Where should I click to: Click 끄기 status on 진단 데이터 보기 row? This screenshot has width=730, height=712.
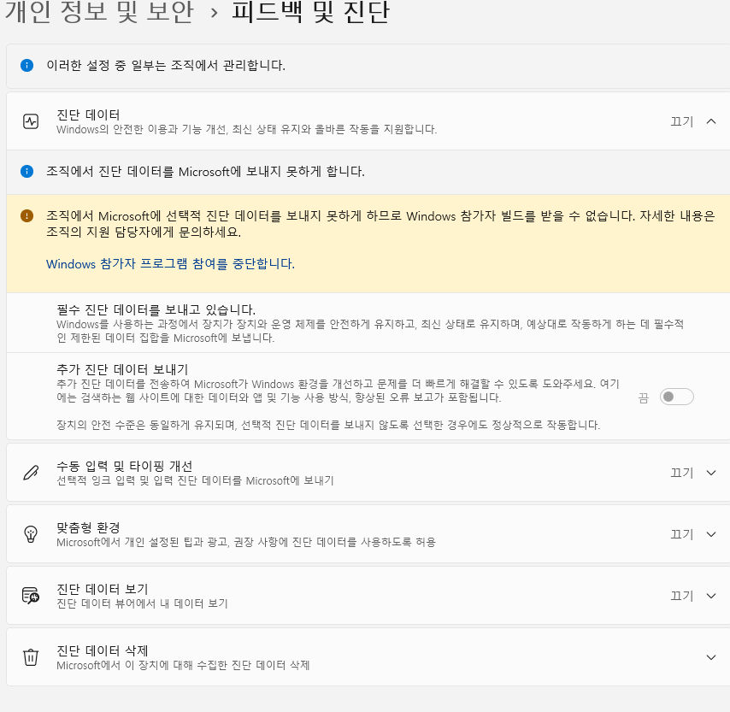tap(681, 596)
